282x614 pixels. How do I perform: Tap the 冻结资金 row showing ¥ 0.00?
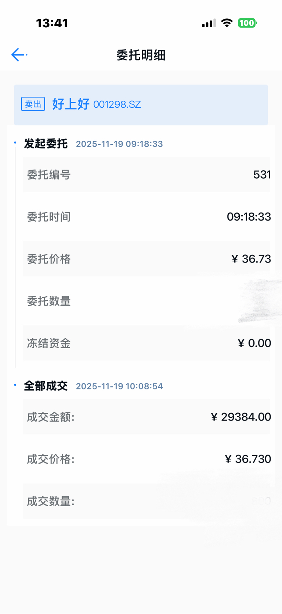[147, 343]
